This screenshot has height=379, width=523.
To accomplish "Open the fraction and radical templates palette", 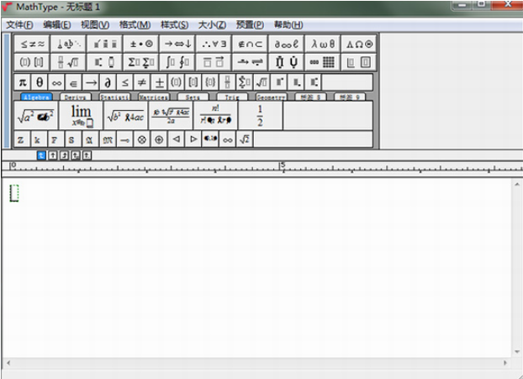I will (67, 62).
